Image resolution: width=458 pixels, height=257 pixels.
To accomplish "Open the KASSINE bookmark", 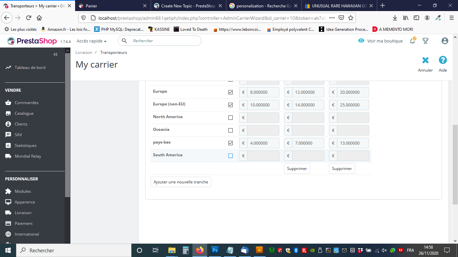I will tap(159, 29).
